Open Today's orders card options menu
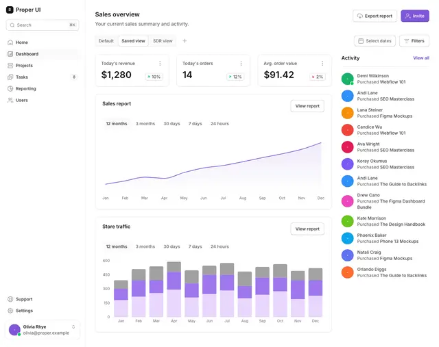The image size is (439, 347). coord(241,64)
